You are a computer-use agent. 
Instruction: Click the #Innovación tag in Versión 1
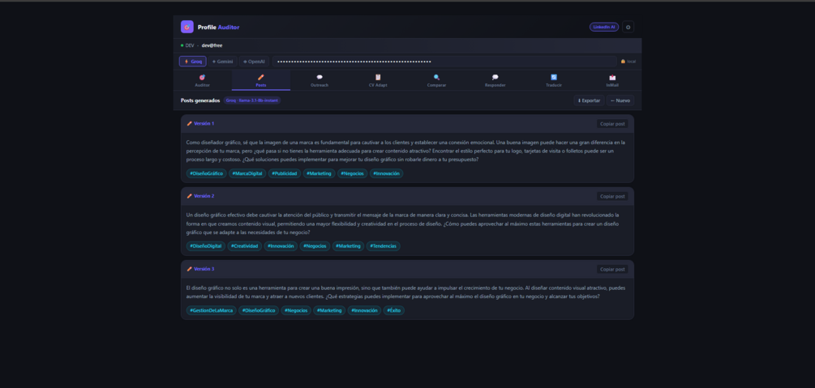click(x=386, y=173)
